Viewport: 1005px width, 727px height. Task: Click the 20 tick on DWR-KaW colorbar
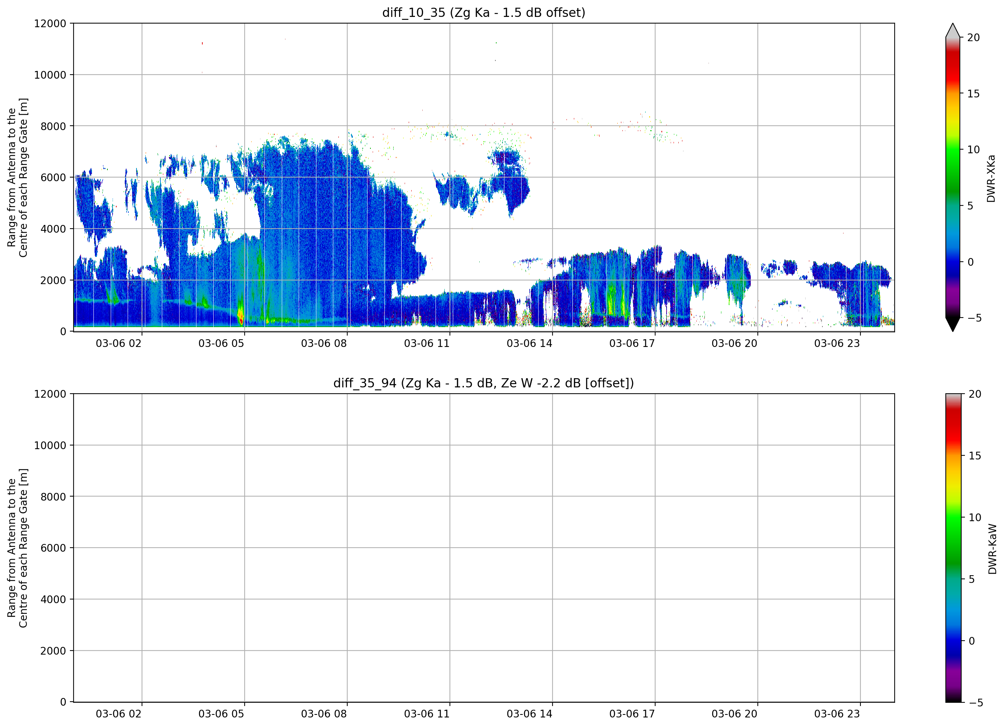(x=975, y=394)
